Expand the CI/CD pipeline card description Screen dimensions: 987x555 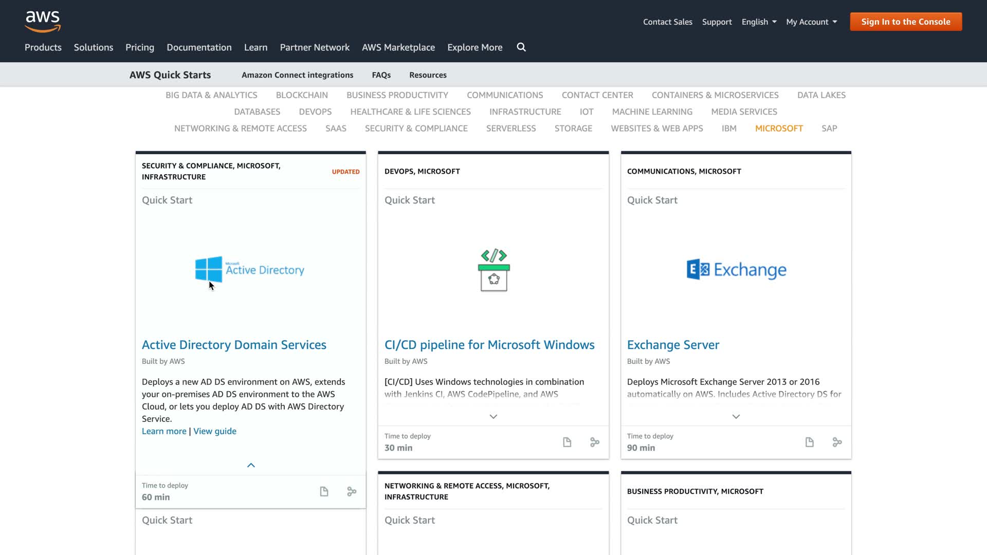coord(493,417)
